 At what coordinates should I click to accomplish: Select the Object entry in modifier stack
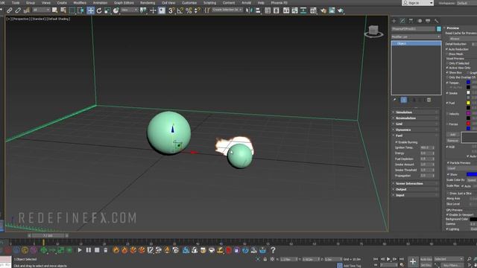pos(416,43)
